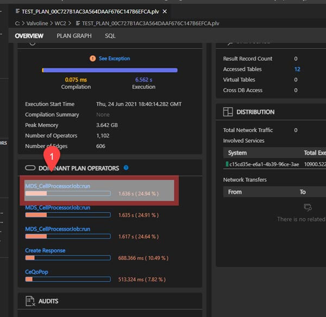The height and width of the screenshot is (317, 326).
Task: Click the Dominant Plan Operators pill icon
Action: tap(30, 168)
